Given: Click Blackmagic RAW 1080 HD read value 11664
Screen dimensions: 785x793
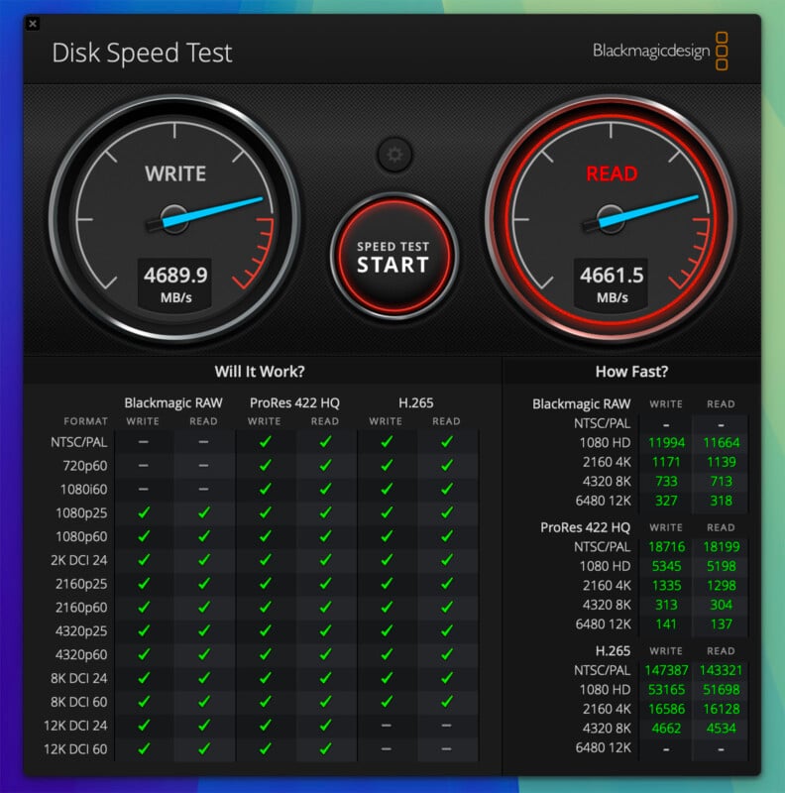Looking at the screenshot, I should [721, 443].
